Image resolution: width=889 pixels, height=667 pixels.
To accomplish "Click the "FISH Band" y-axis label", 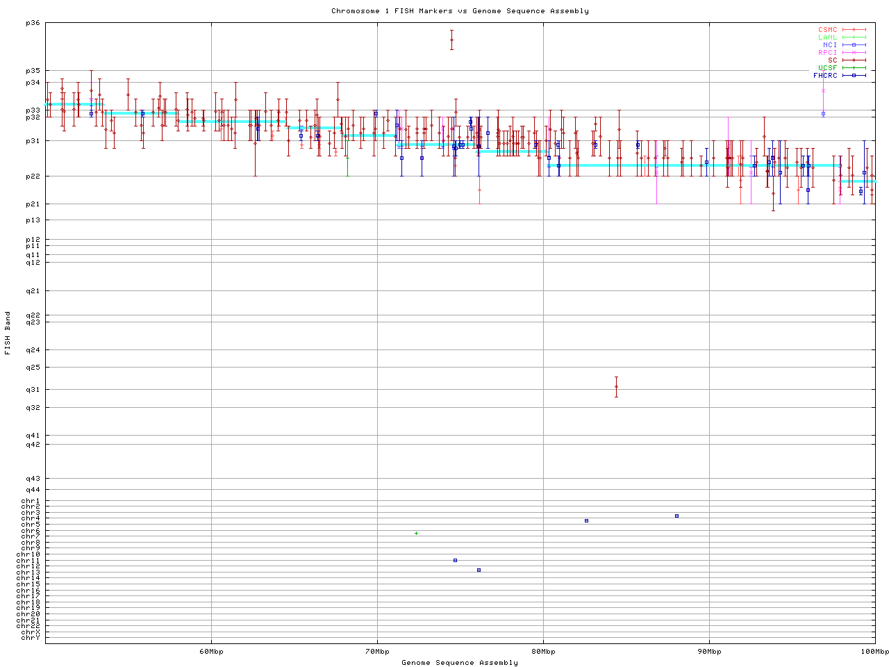I will (x=8, y=333).
